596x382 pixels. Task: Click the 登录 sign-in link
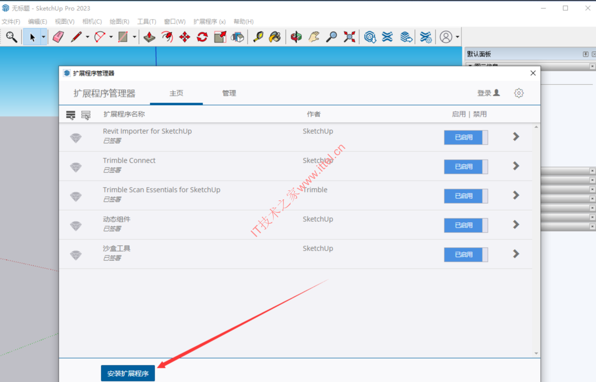pos(488,93)
